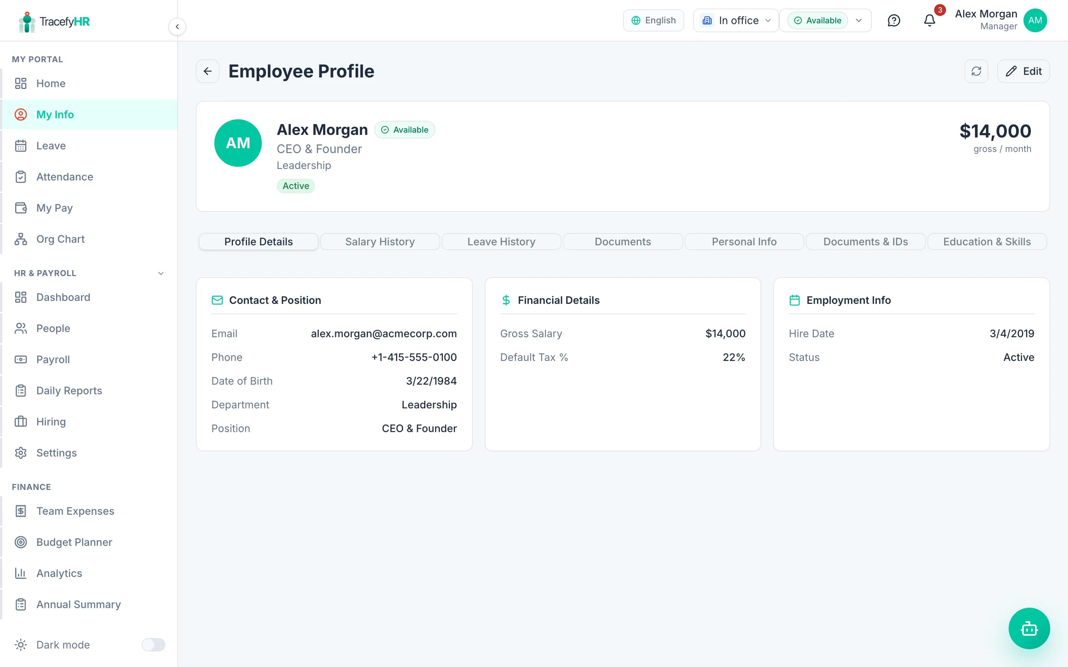This screenshot has height=667, width=1068.
Task: Open Leave in the sidebar
Action: [89, 146]
